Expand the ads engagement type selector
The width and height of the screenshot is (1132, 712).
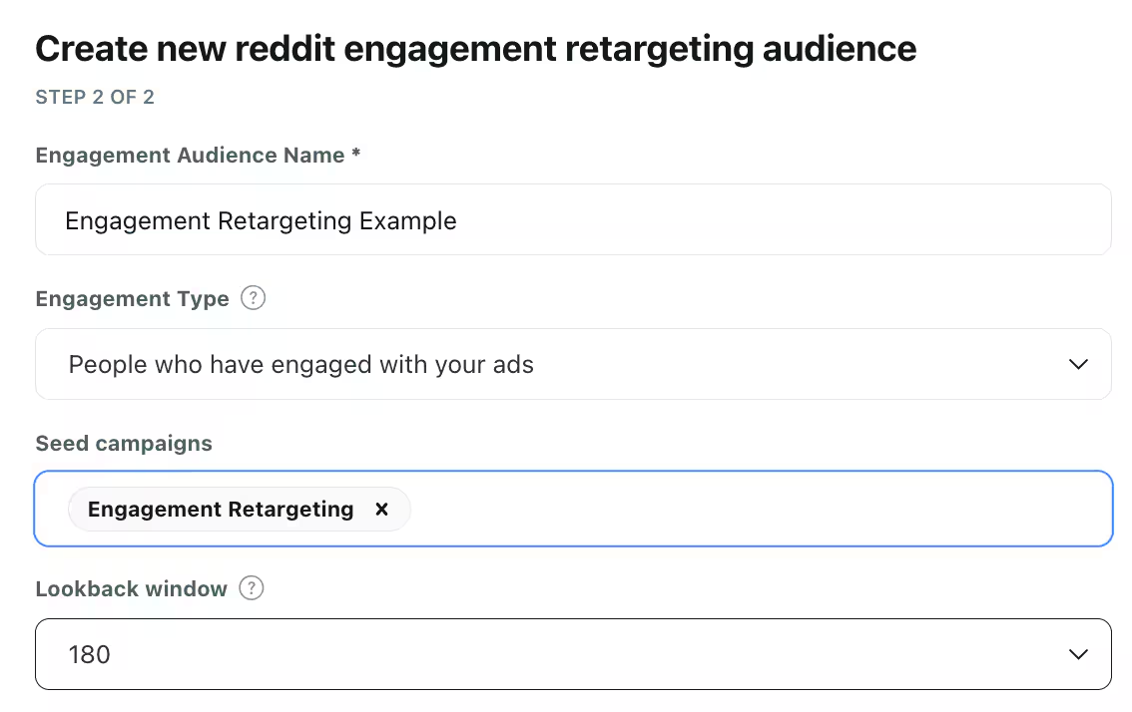coord(573,364)
